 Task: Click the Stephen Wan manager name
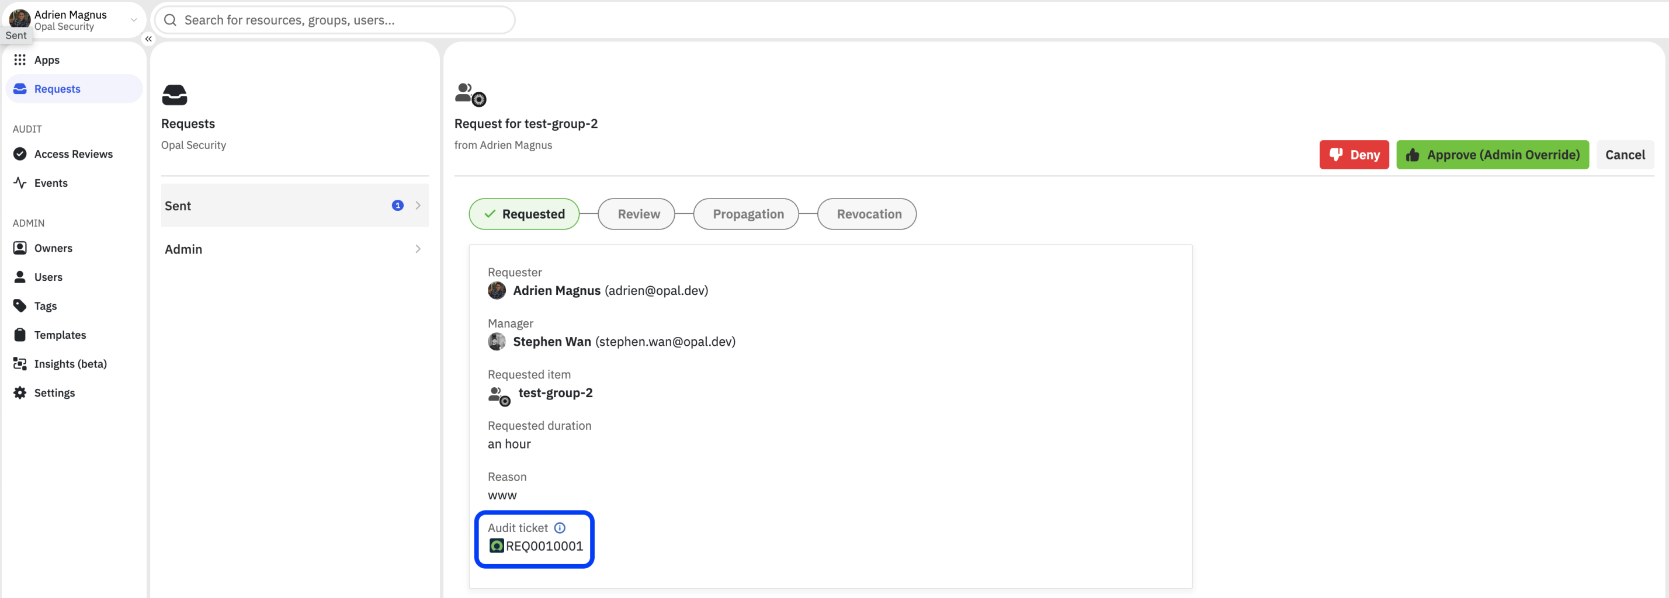[552, 342]
